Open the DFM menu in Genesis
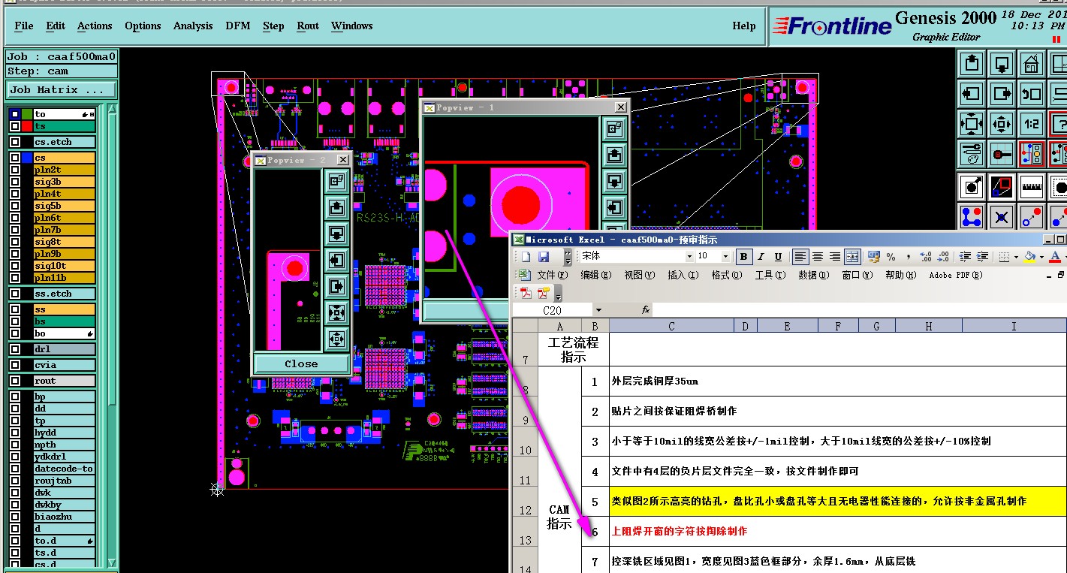 [238, 26]
